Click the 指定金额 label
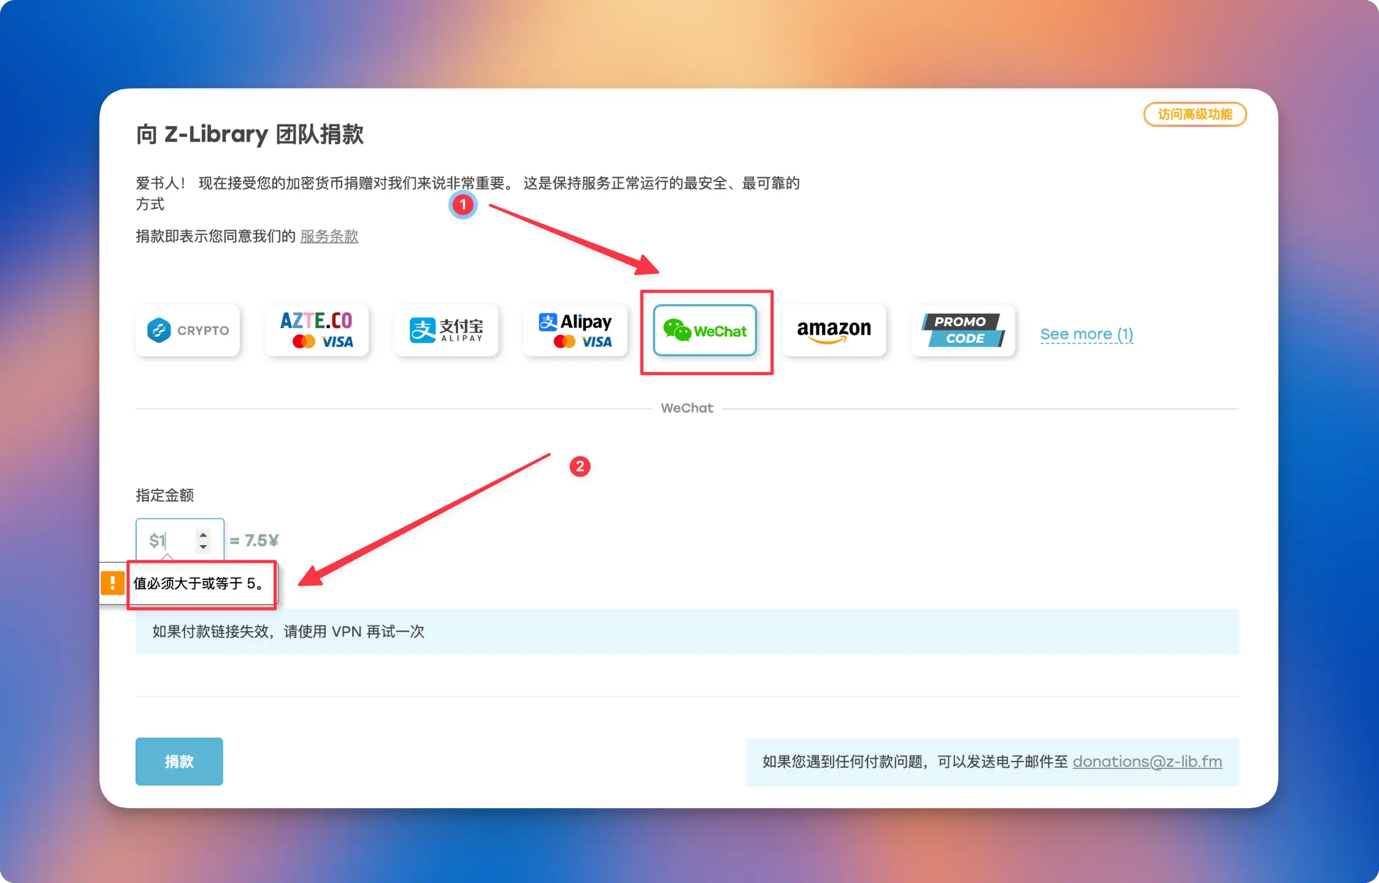Viewport: 1379px width, 883px height. point(165,495)
